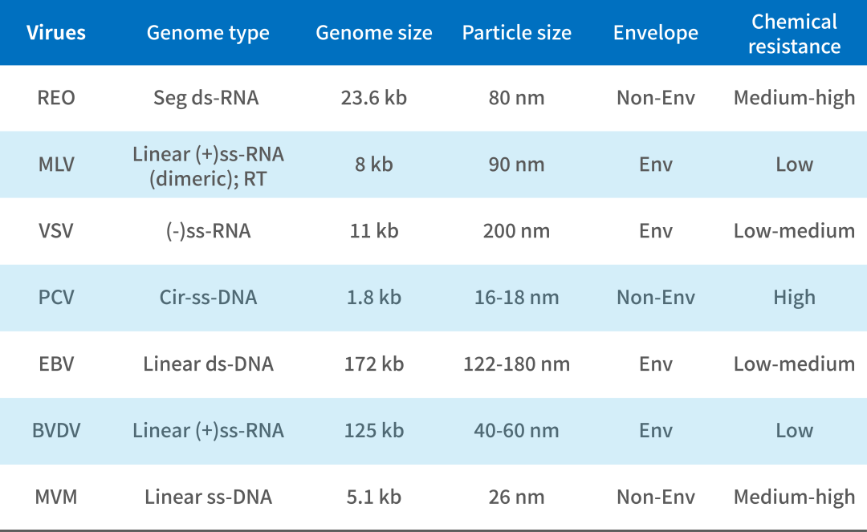Click the High chemical resistance cell
This screenshot has height=532, width=867.
coord(794,298)
